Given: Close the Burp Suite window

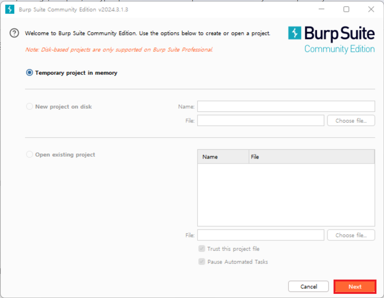Looking at the screenshot, I should pos(371,9).
